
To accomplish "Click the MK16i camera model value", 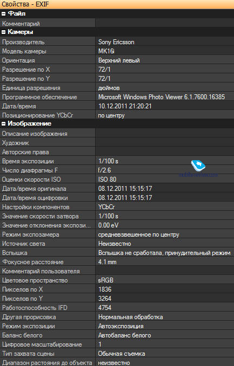I will coord(106,51).
